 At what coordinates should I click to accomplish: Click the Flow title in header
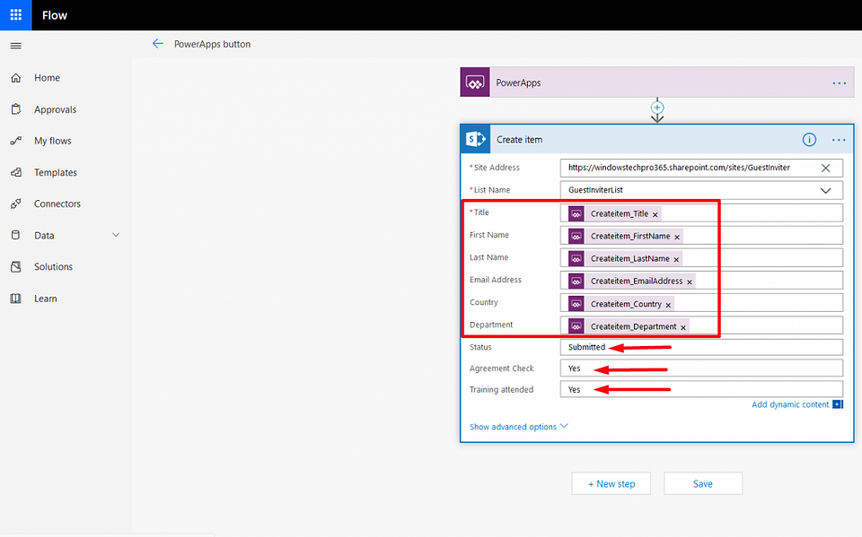tap(55, 15)
